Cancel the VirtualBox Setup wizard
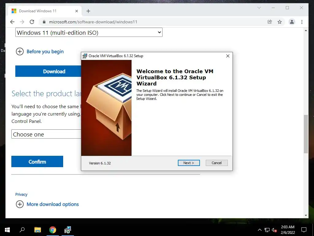The image size is (314, 236). click(216, 163)
